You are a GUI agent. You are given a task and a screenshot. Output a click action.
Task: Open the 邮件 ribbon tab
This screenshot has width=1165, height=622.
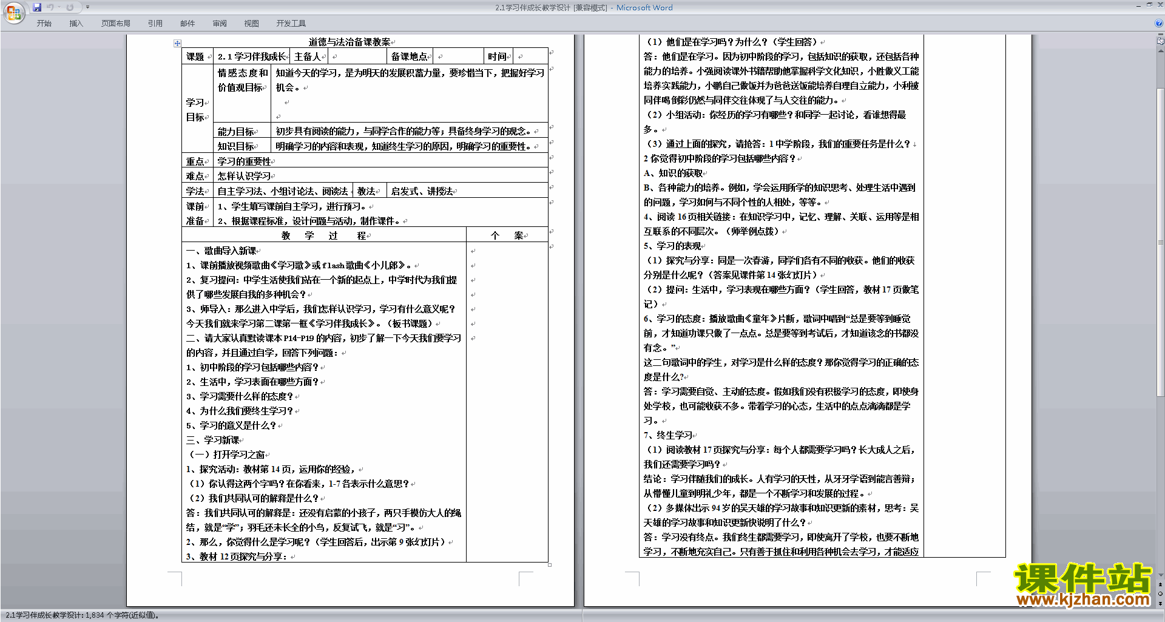coord(187,24)
